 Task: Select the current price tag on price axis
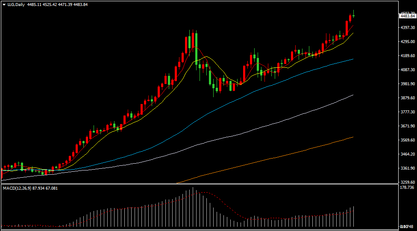(408, 16)
